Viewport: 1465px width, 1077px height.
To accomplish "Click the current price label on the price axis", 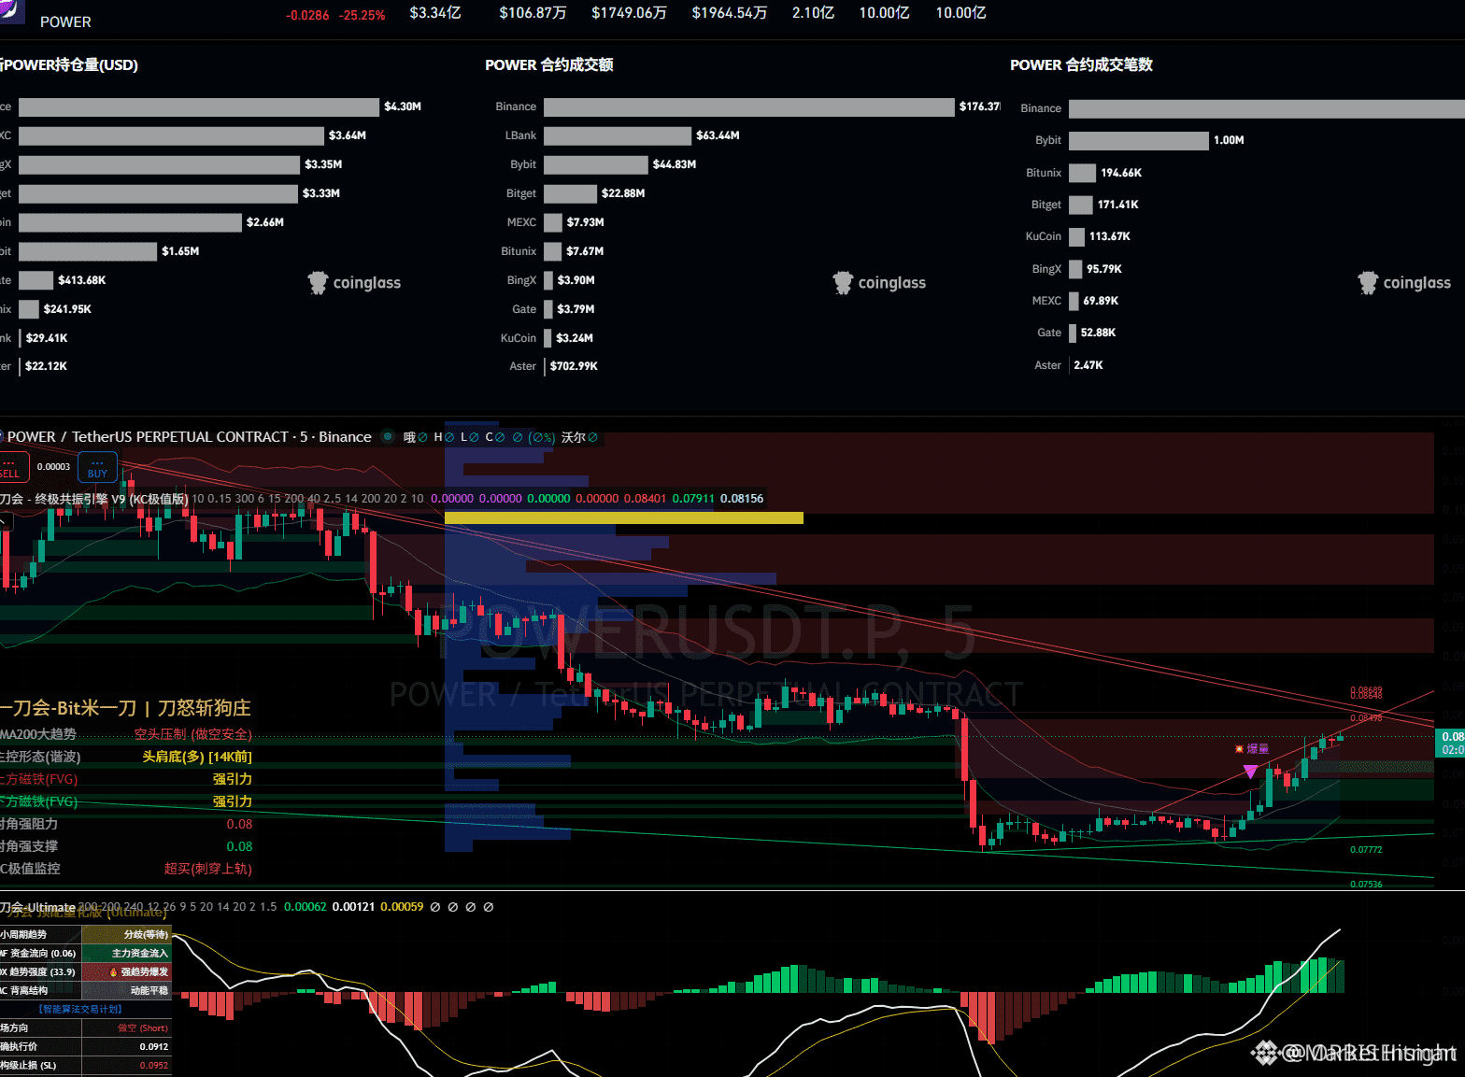I will coord(1450,743).
